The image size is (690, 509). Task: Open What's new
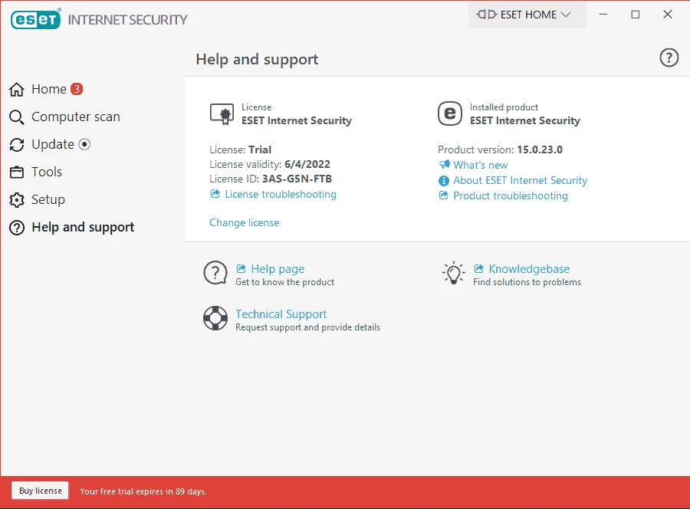480,165
